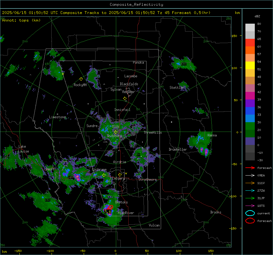The height and width of the screenshot is (255, 273).
Task: Click the 18TS legend label
Action: [x=261, y=206]
